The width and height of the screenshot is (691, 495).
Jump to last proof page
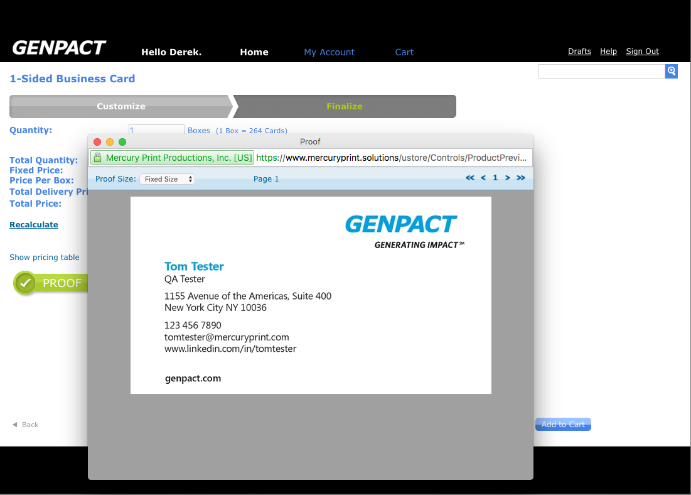coord(521,178)
